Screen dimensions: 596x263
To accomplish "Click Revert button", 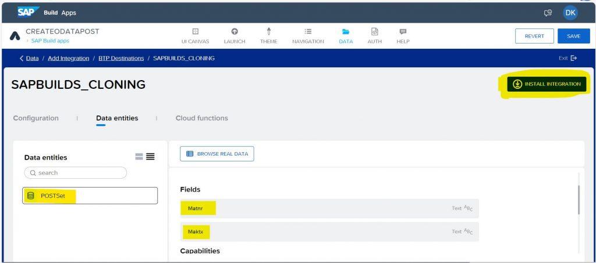I will coord(534,36).
